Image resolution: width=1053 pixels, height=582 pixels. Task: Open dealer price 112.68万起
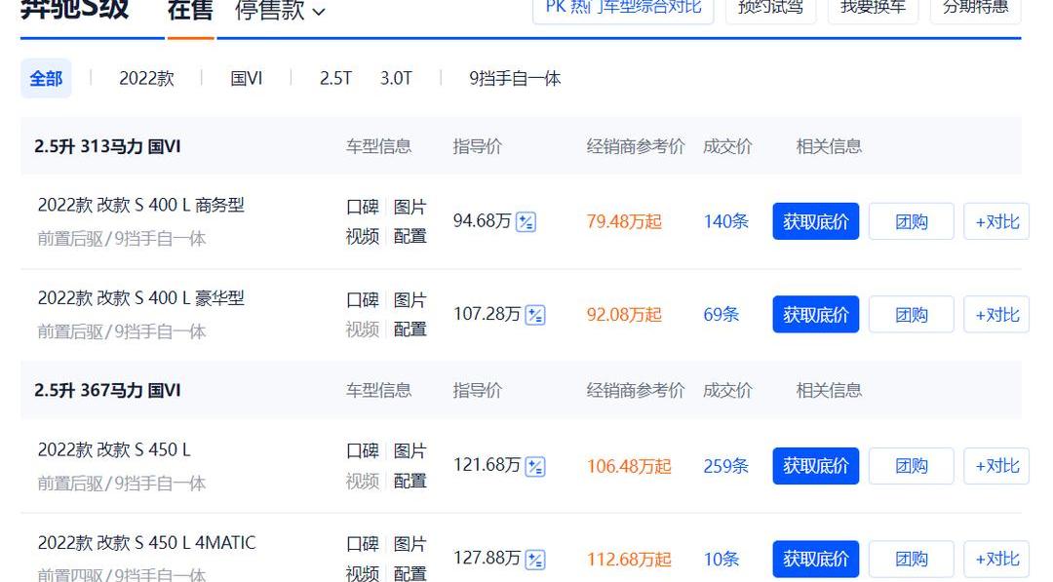coord(629,560)
